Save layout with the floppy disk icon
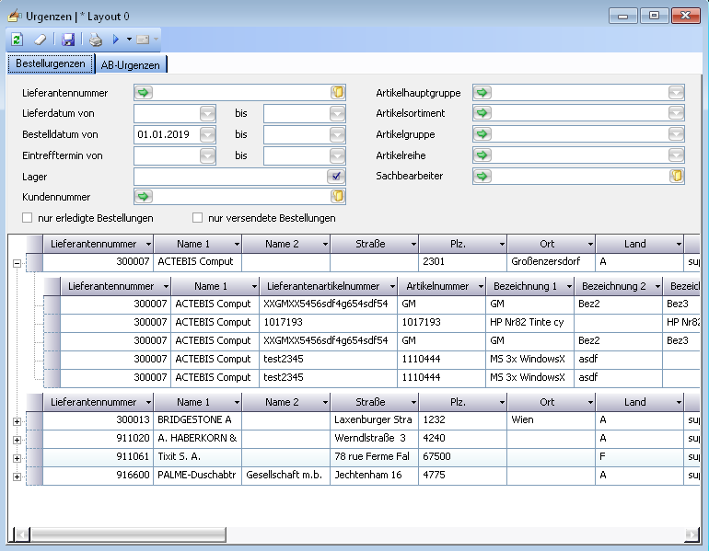 pyautogui.click(x=68, y=40)
